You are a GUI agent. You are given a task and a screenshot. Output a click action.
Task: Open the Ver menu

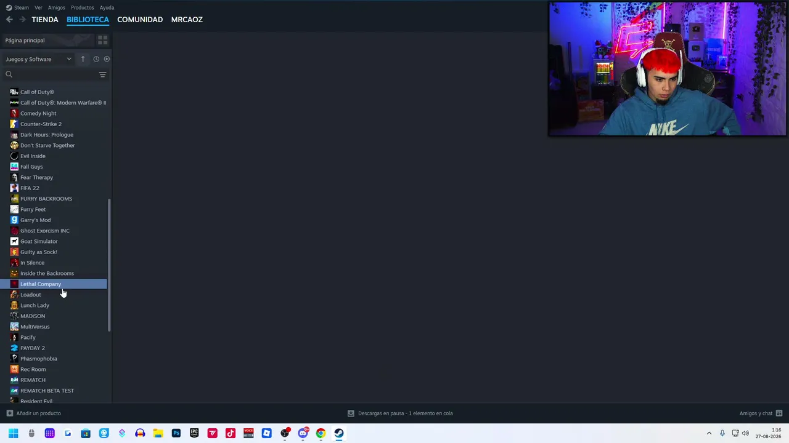pos(38,7)
